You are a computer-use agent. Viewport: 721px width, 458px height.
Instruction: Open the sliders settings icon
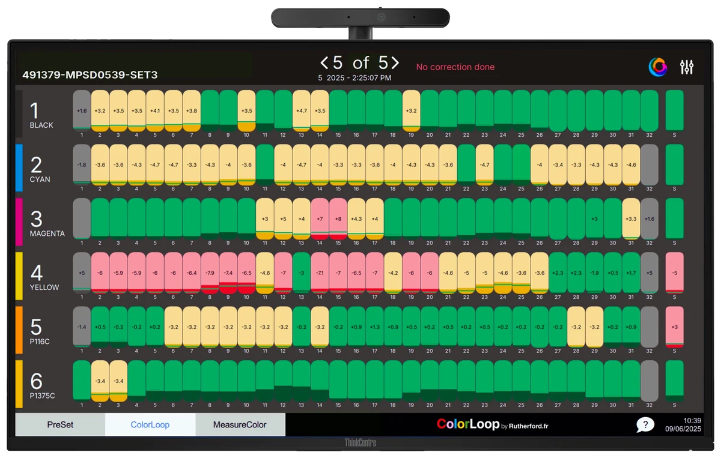point(687,67)
